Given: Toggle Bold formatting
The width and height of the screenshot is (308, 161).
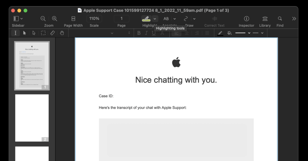Looking at the screenshot, I should click(139, 33).
